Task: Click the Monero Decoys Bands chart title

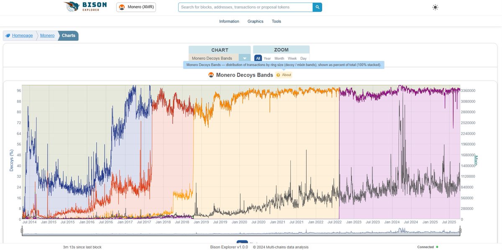Action: (245, 75)
